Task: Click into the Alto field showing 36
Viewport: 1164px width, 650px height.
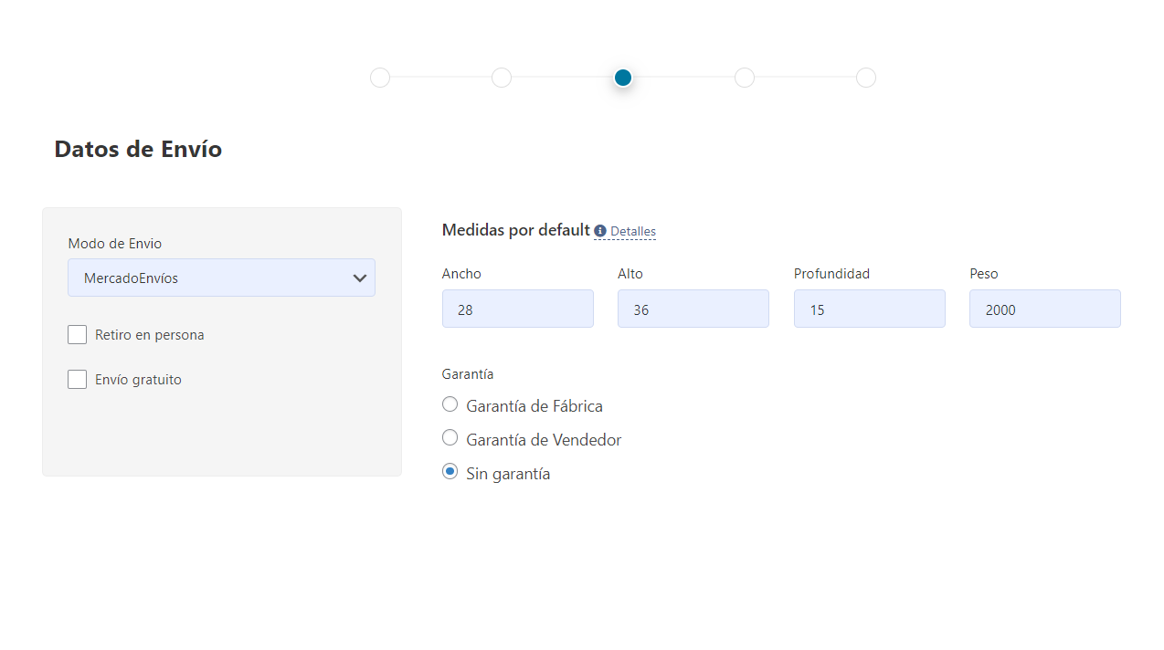Action: (693, 309)
